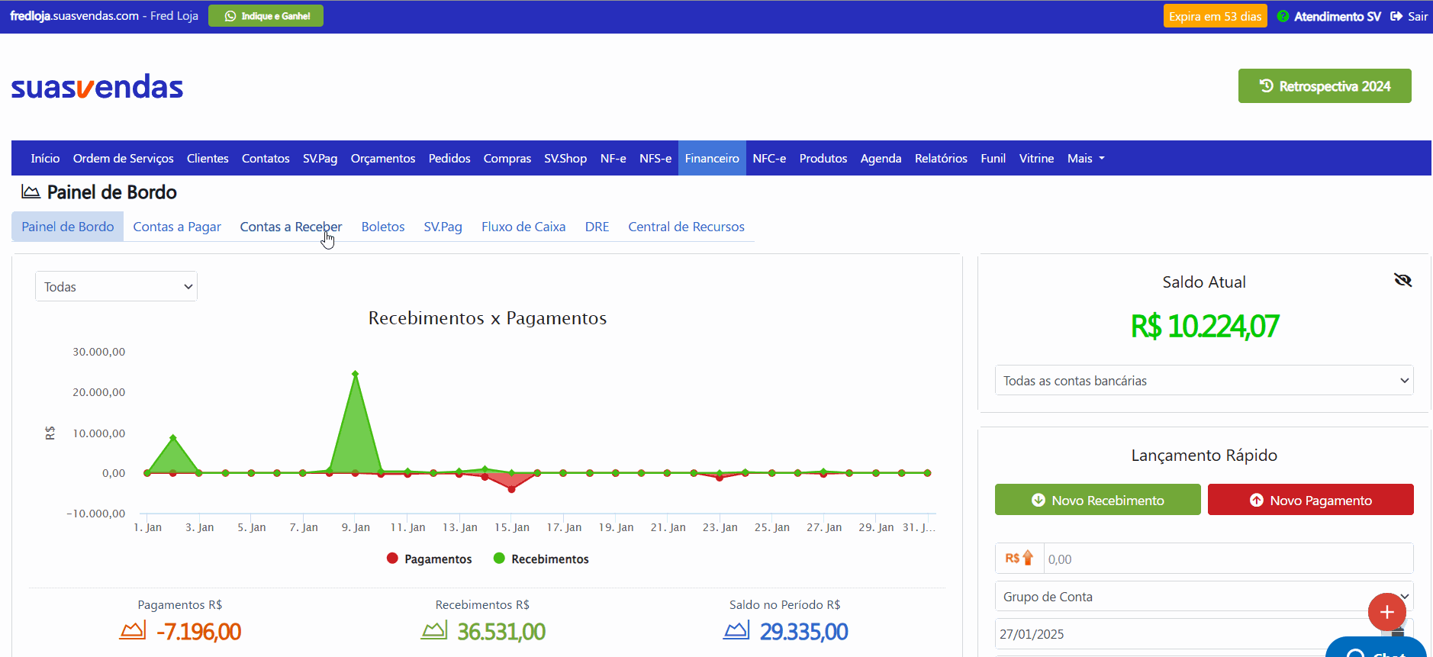Click the suasvendas logo
Image resolution: width=1433 pixels, height=657 pixels.
pyautogui.click(x=97, y=87)
